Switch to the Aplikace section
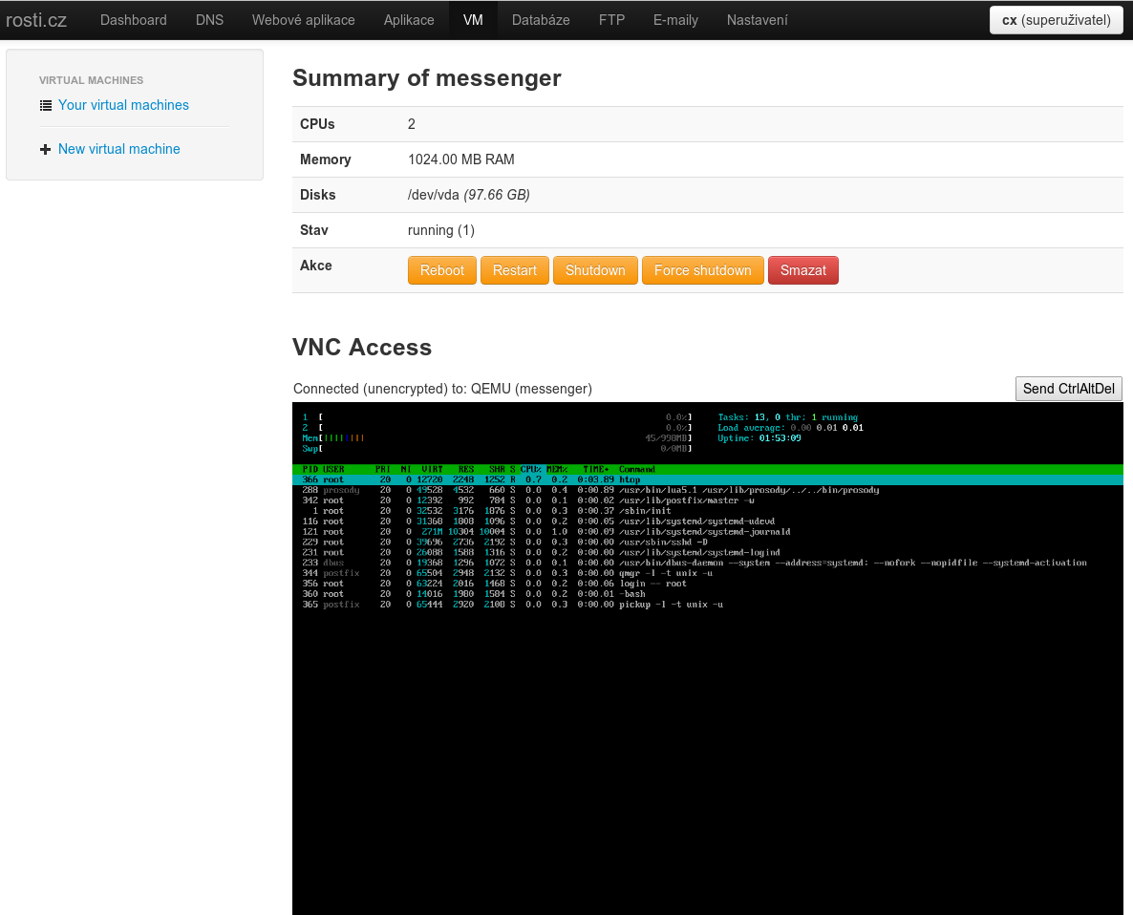 (x=409, y=20)
